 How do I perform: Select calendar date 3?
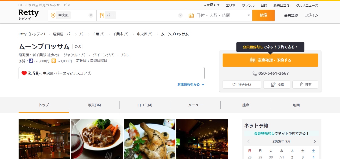pyautogui.click(x=303, y=157)
